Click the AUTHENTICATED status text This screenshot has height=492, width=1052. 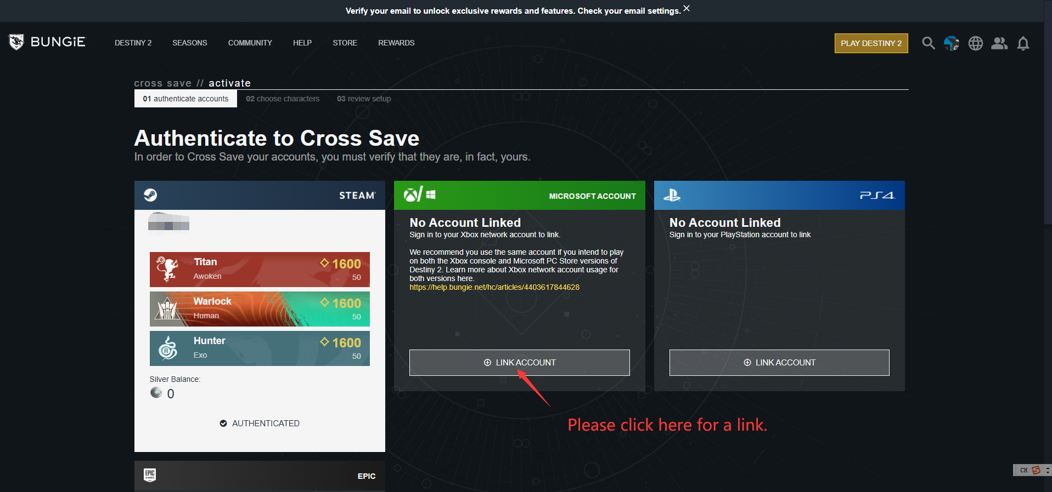tap(266, 424)
